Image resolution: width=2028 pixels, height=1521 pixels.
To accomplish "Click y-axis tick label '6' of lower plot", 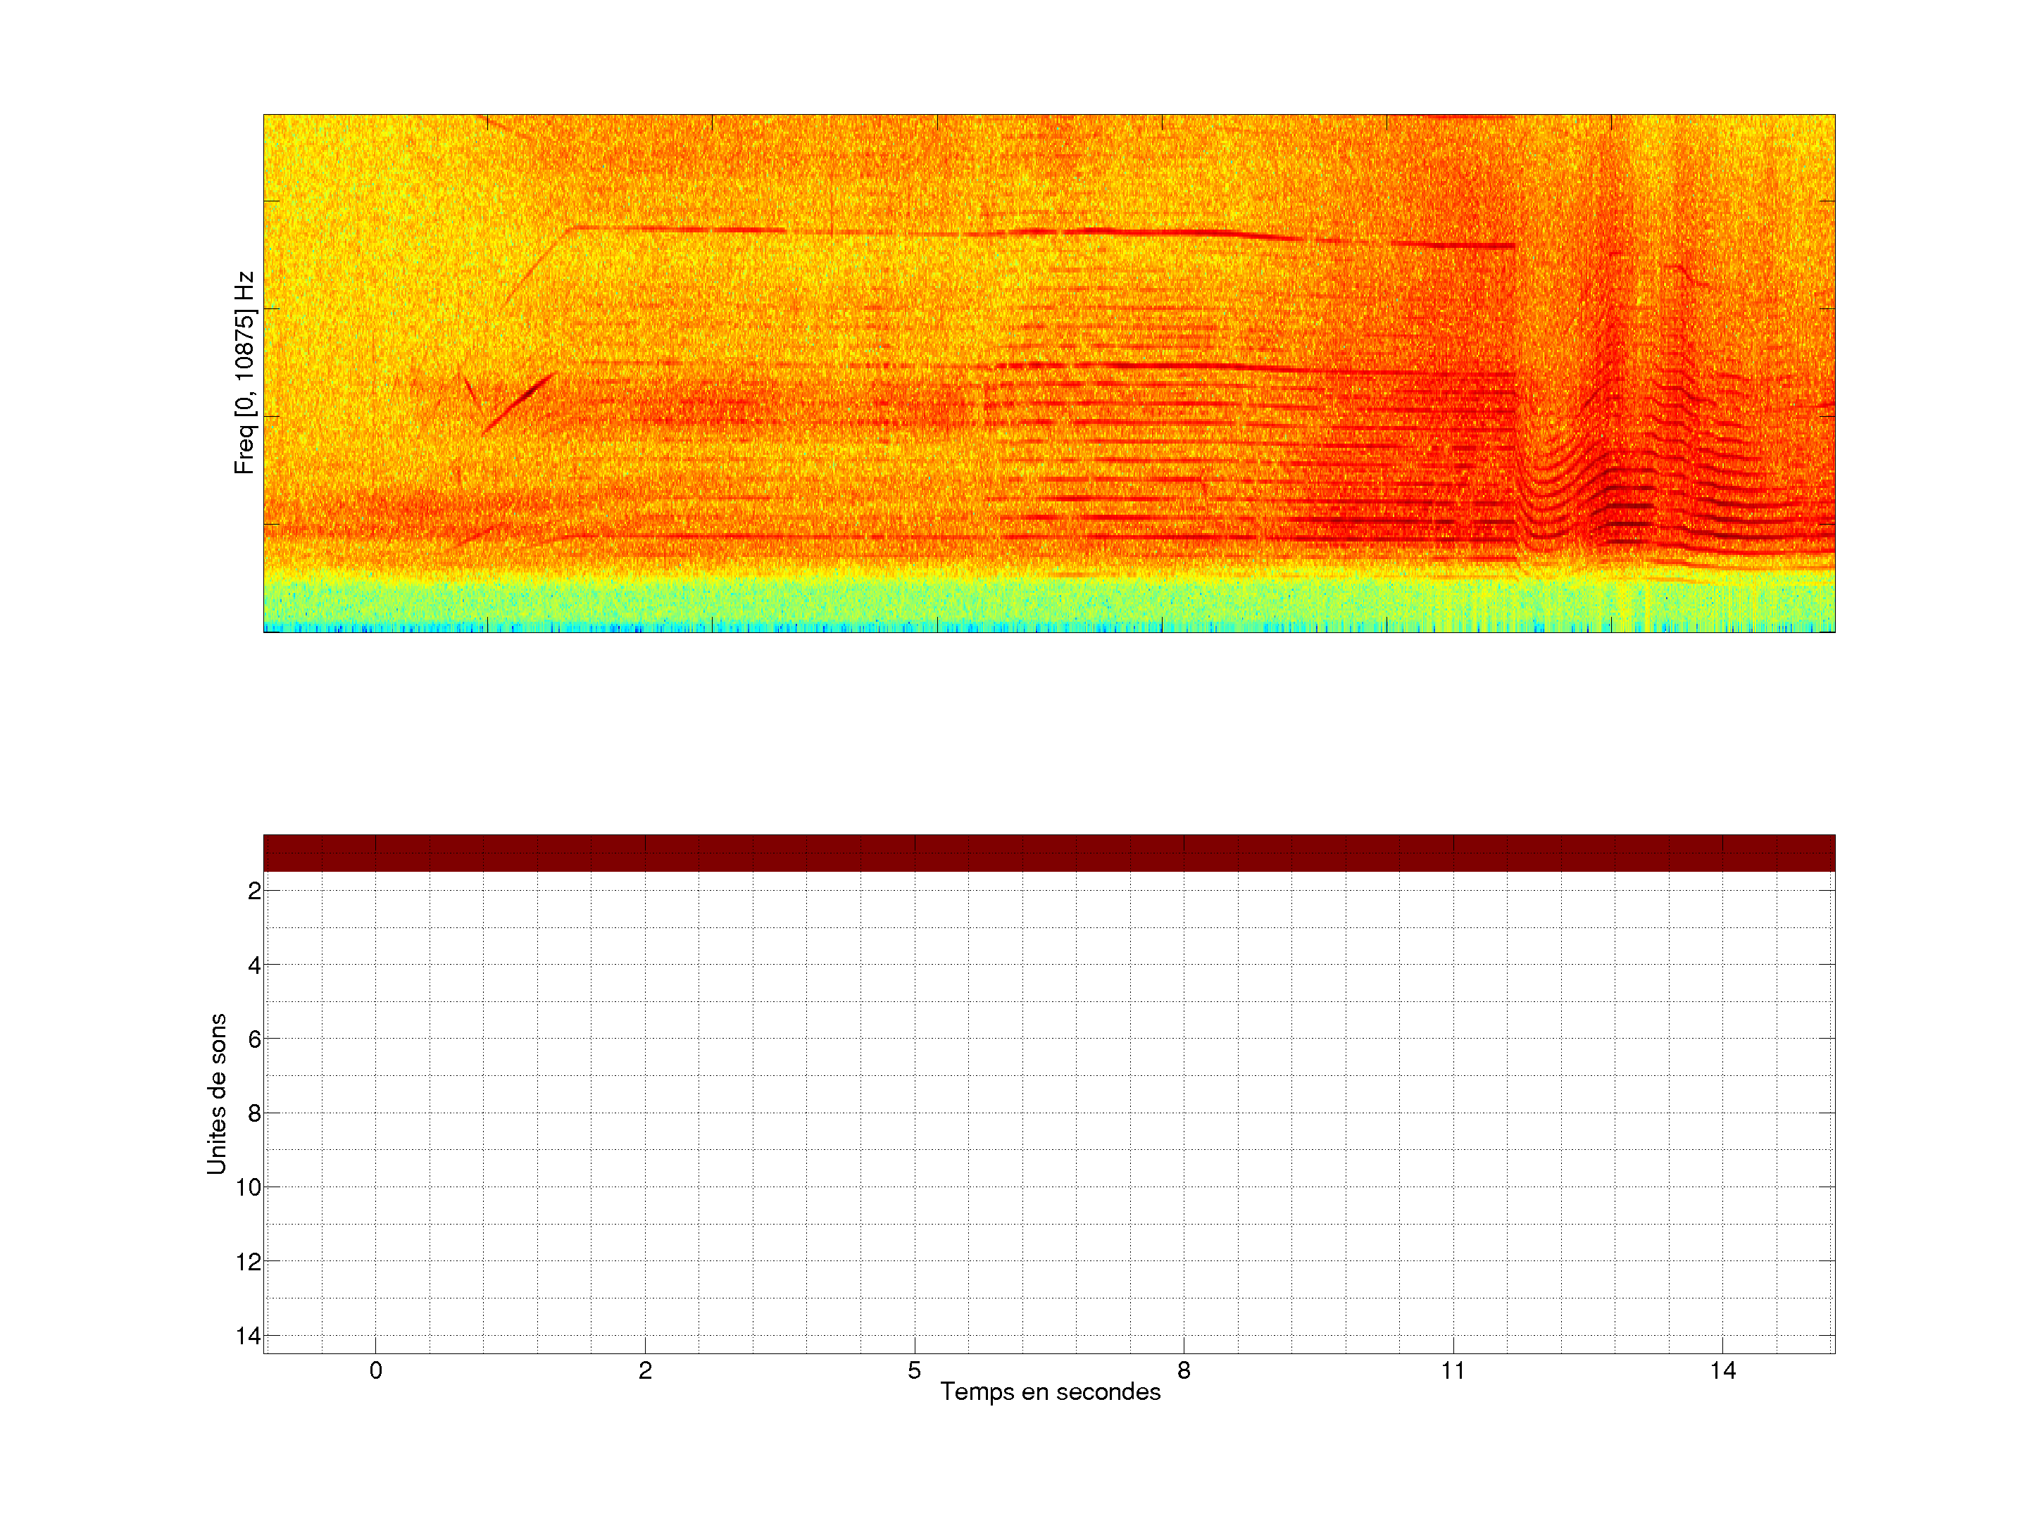I will (x=254, y=1039).
